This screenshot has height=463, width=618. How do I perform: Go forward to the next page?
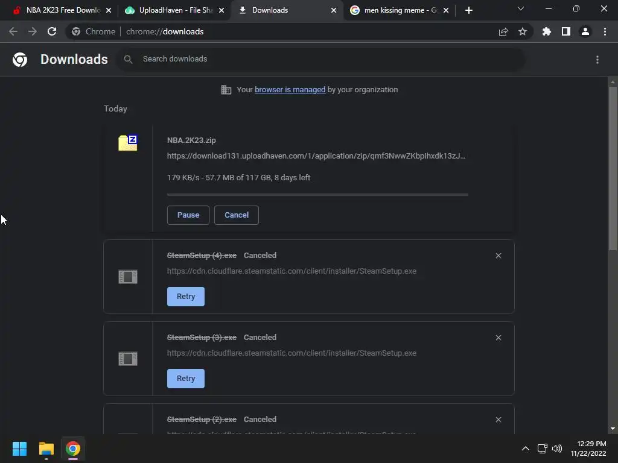pos(33,31)
